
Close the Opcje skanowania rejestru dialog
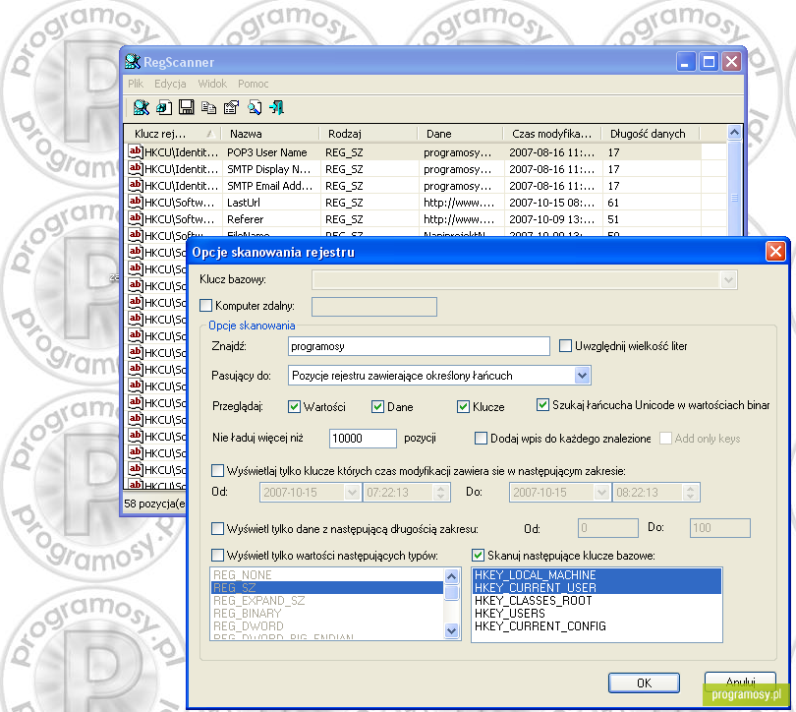coord(775,252)
